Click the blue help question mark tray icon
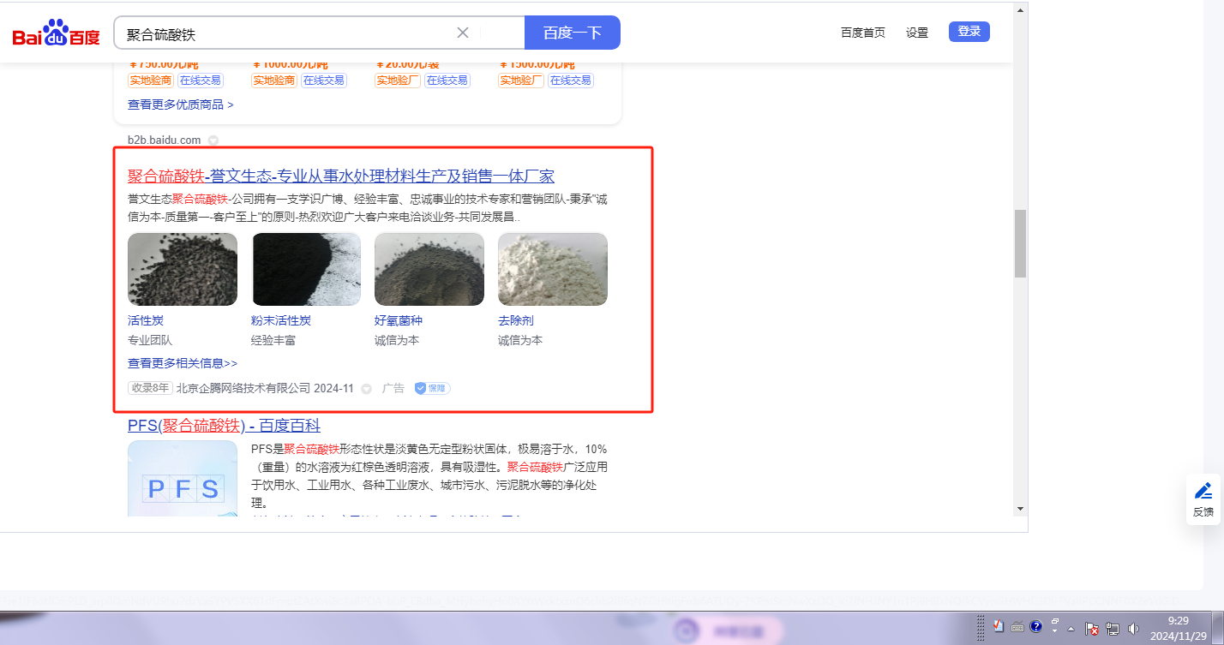The height and width of the screenshot is (645, 1224). click(x=1035, y=626)
